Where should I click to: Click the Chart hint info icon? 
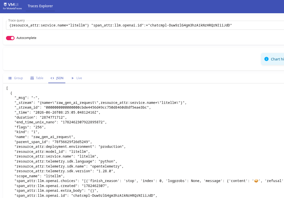[266, 59]
